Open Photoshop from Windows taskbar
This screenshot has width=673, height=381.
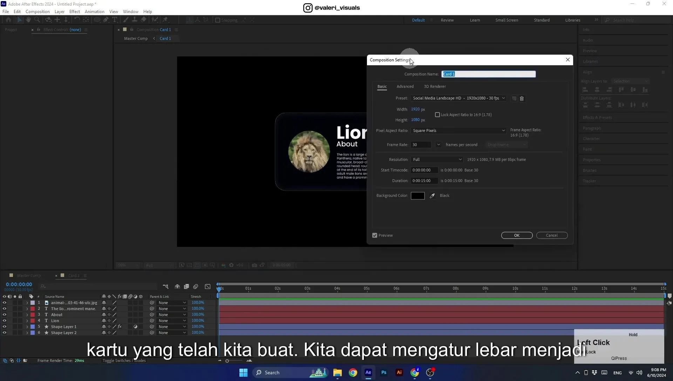[x=384, y=373]
